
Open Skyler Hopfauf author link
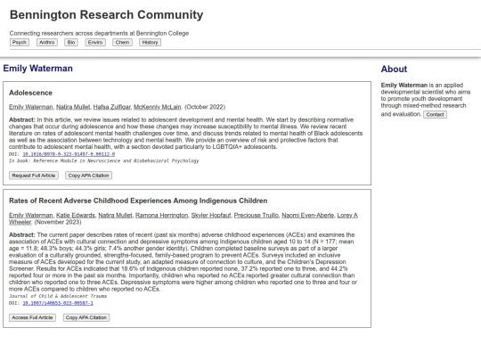pyautogui.click(x=211, y=215)
